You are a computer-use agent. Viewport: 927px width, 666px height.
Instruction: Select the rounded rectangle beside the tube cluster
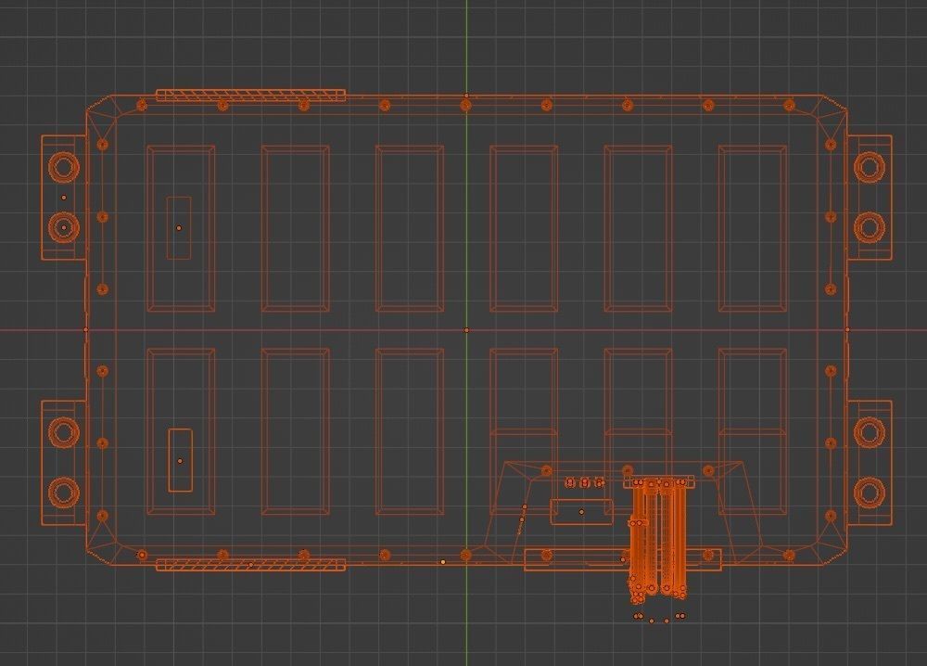tap(581, 512)
